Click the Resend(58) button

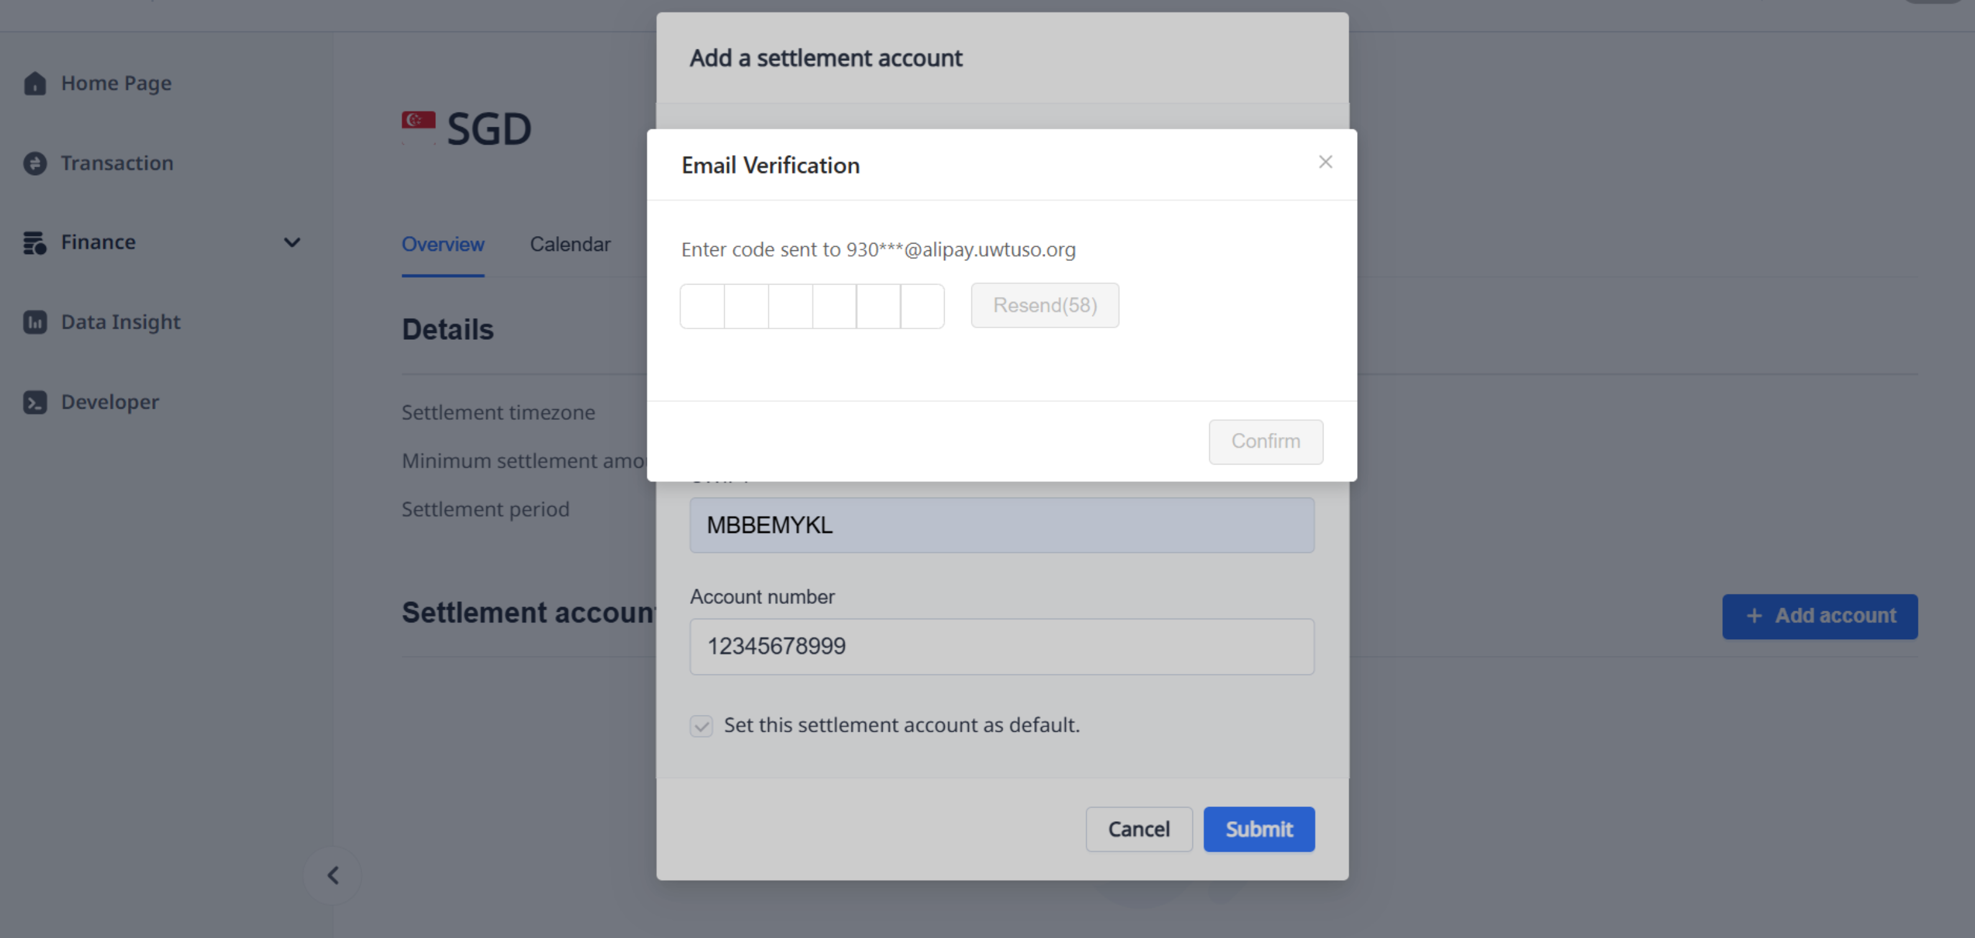click(1044, 304)
